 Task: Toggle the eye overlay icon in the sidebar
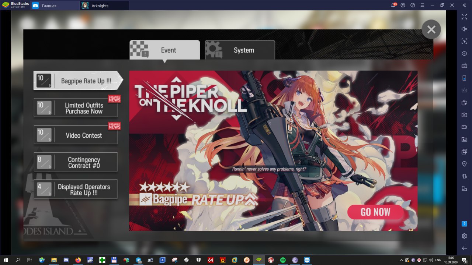click(x=464, y=53)
